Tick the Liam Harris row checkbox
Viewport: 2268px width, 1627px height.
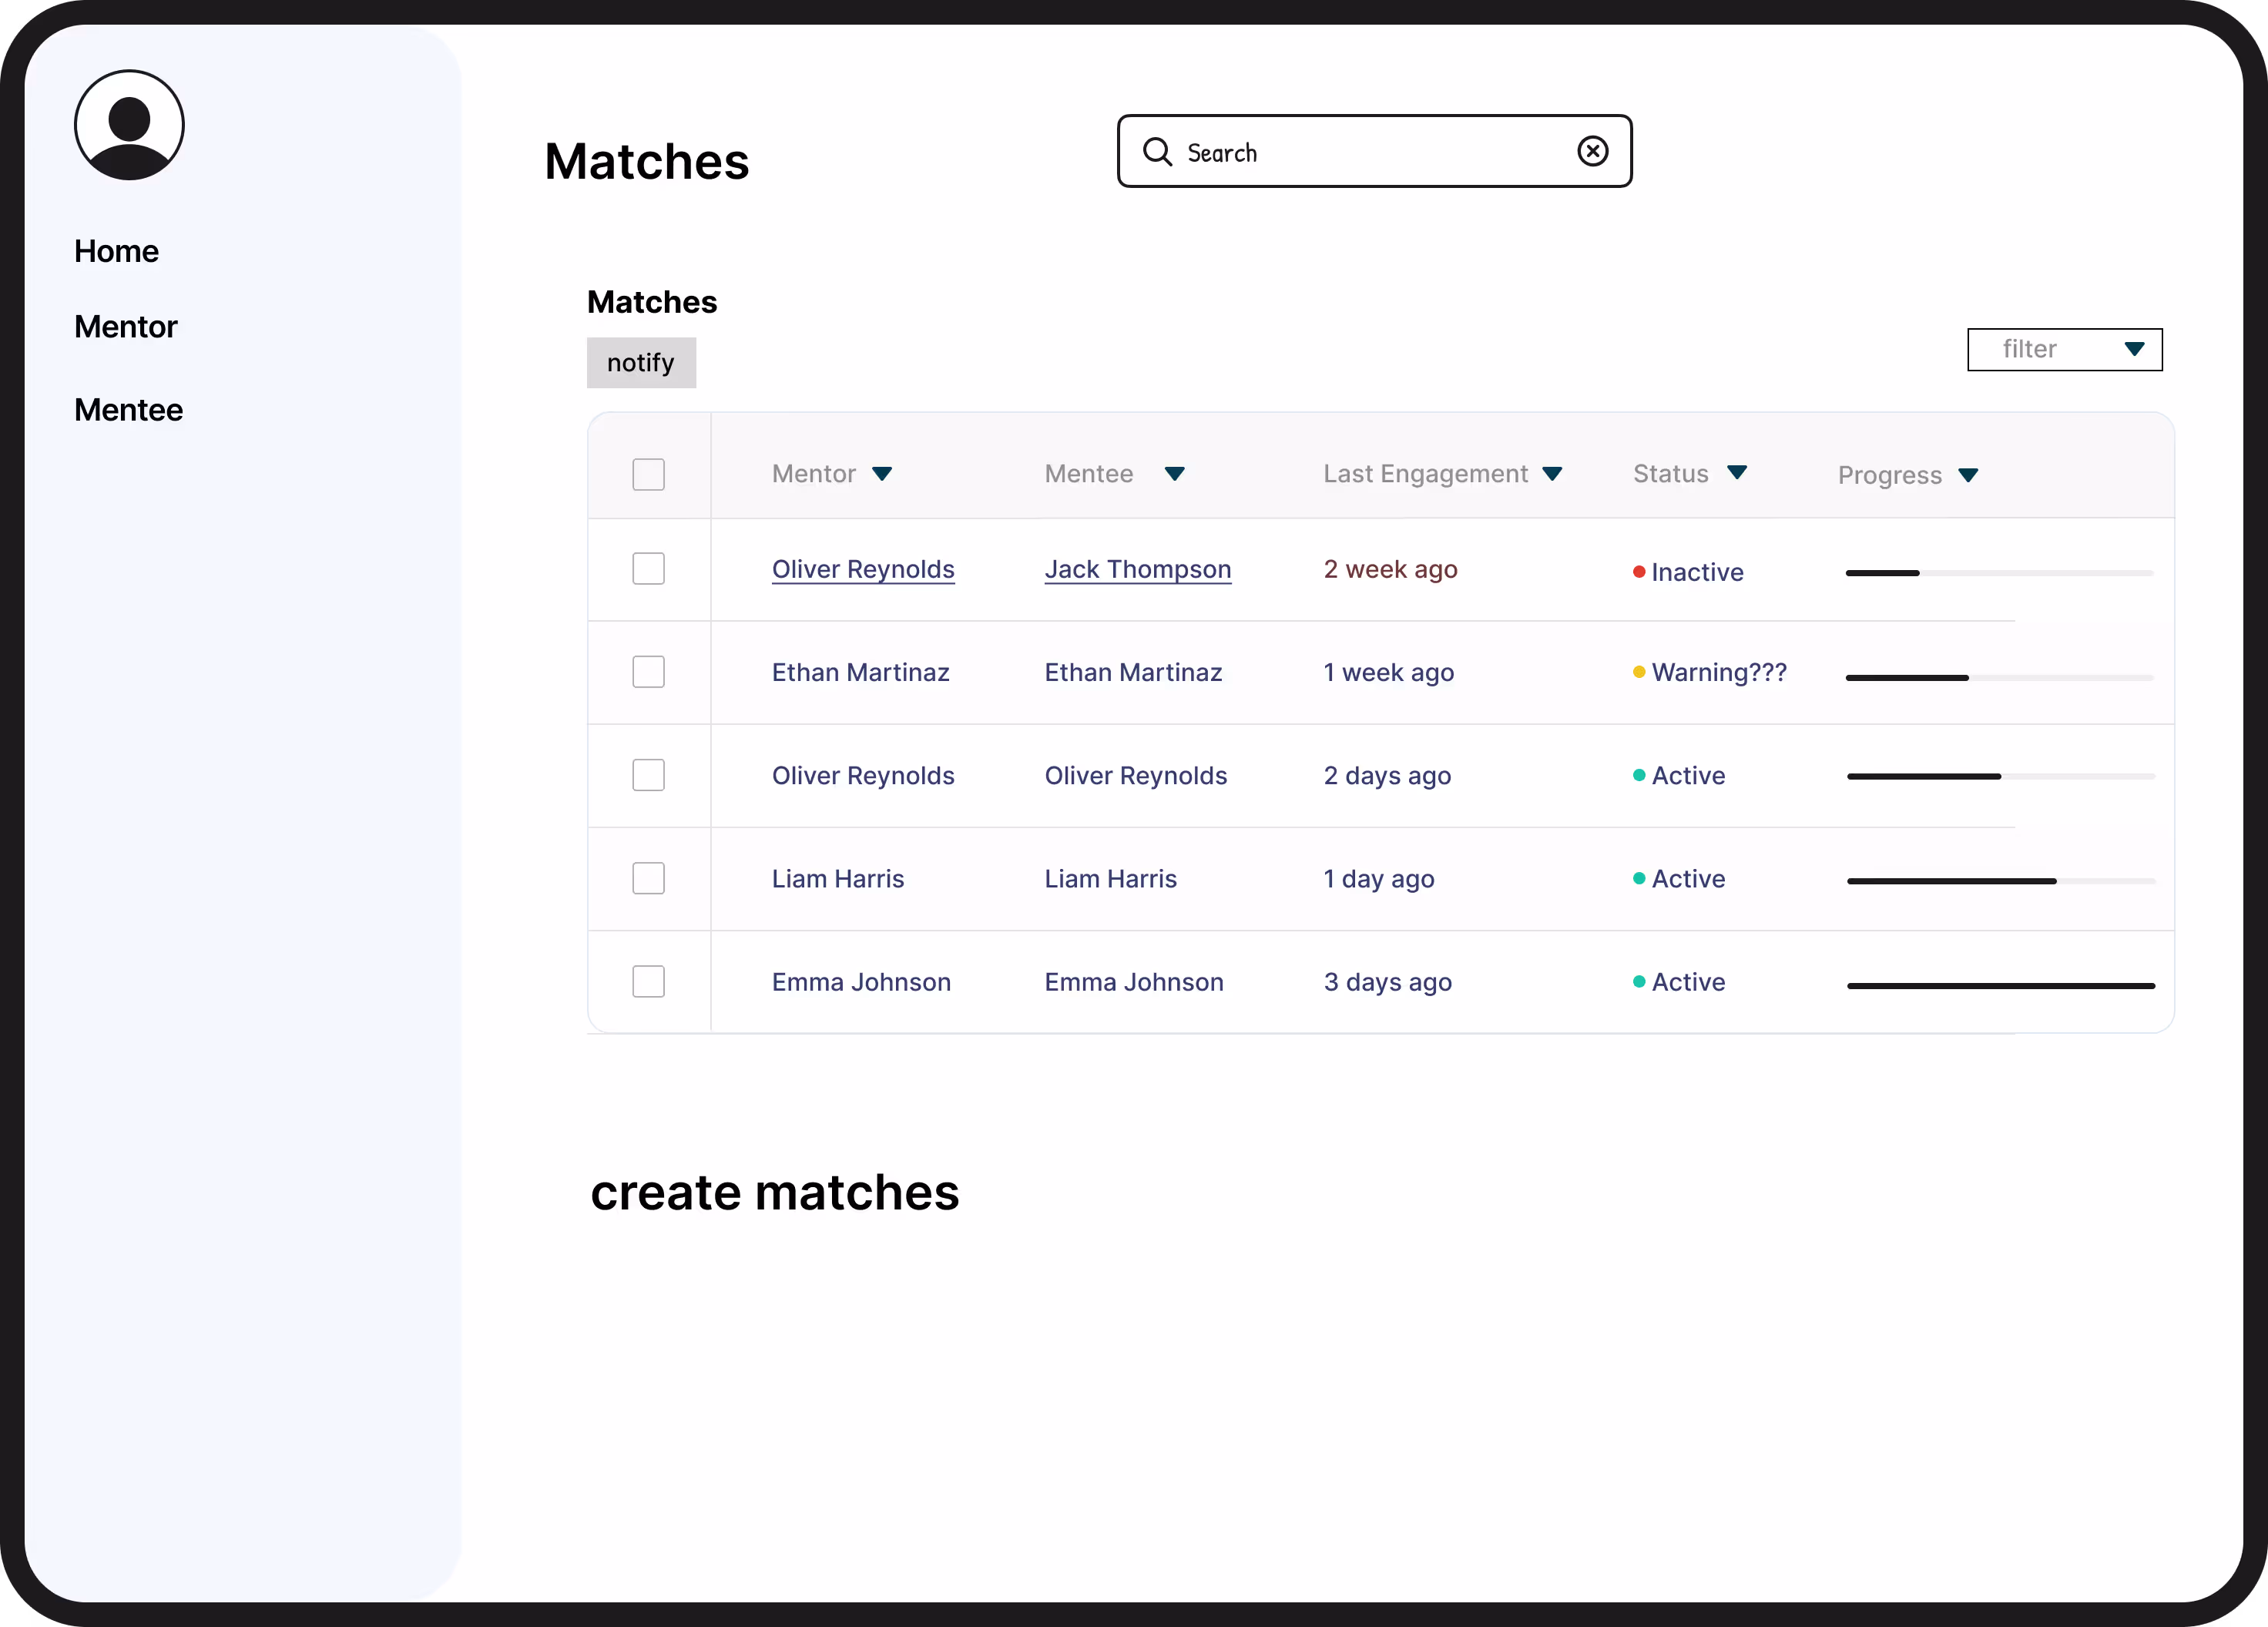pos(648,878)
